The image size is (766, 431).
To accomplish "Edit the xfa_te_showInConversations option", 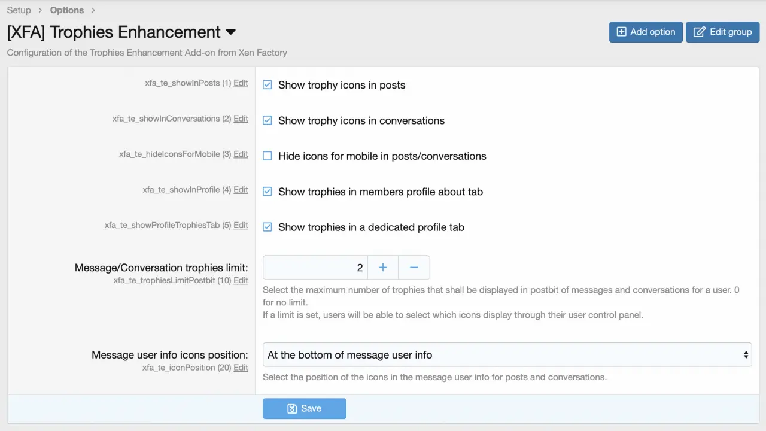I will pos(241,119).
